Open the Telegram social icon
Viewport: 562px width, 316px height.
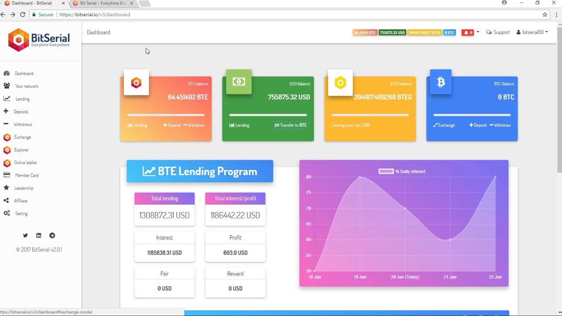pos(52,236)
